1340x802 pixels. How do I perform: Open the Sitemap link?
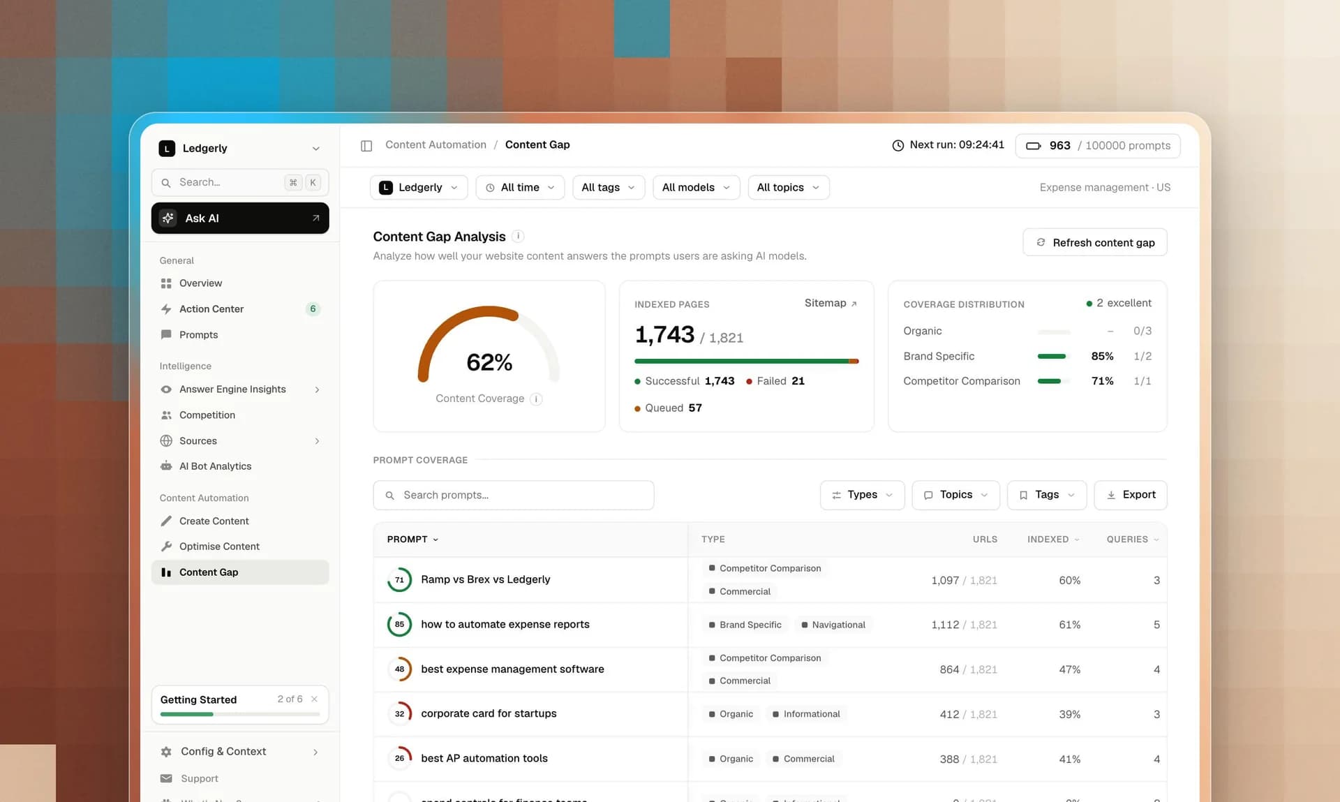(x=831, y=304)
